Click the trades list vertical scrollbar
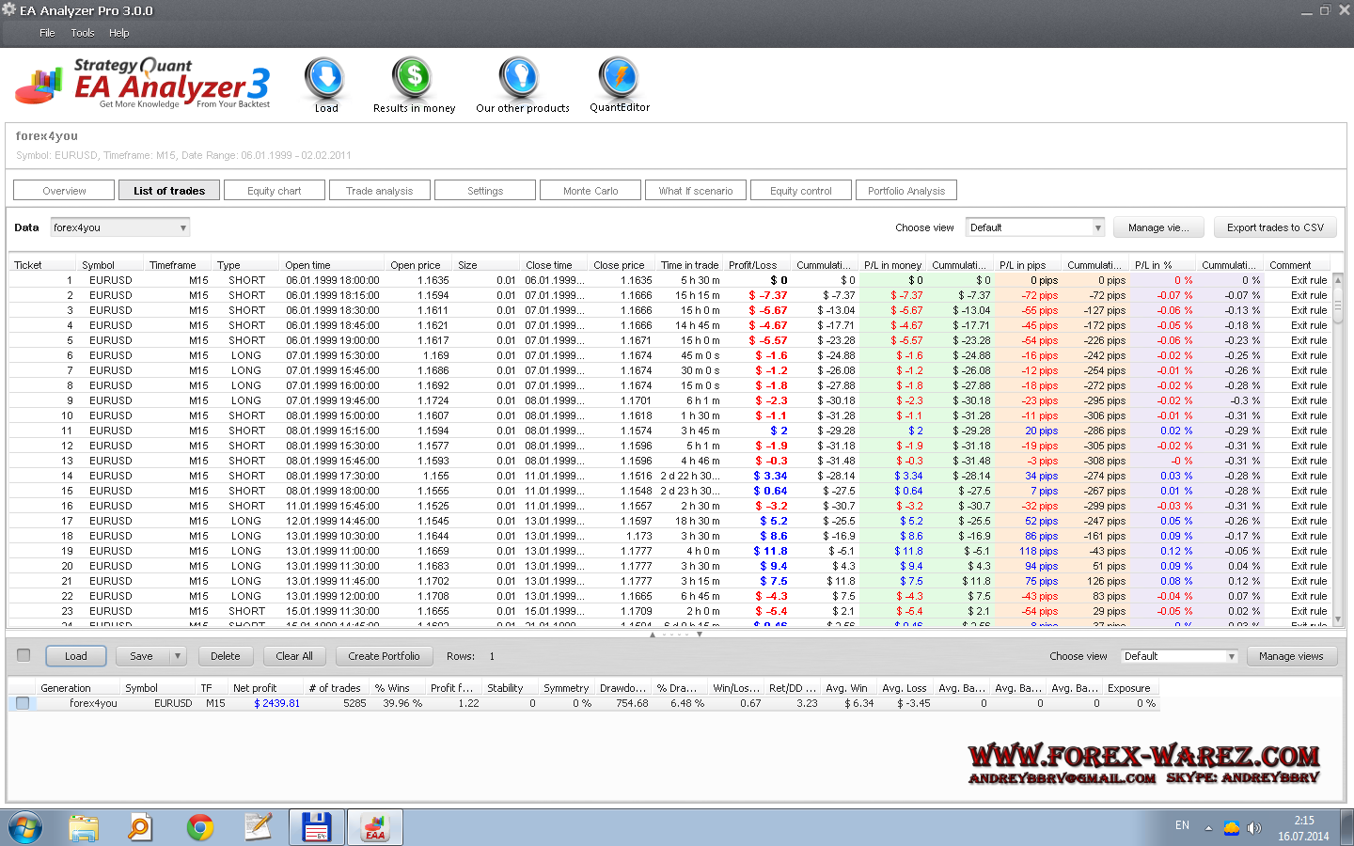Viewport: 1354px width, 846px height. pos(1338,451)
